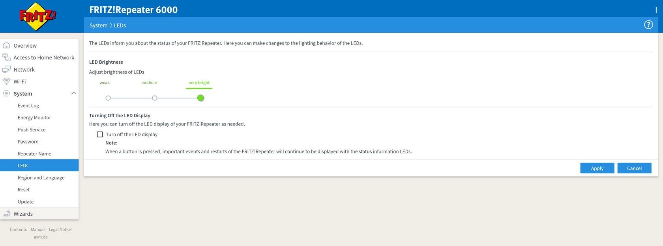Open the Manual footer link
The image size is (663, 246).
38,229
